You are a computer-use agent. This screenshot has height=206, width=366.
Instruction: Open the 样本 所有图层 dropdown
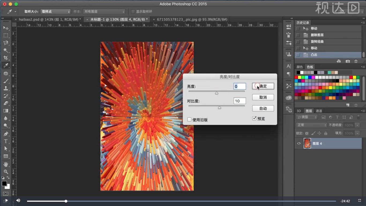(104, 12)
